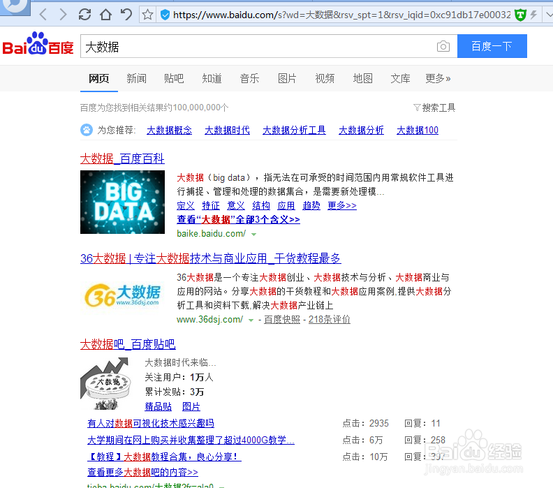Open the 定义 section link
Viewport: 553px width, 488px height.
point(186,205)
